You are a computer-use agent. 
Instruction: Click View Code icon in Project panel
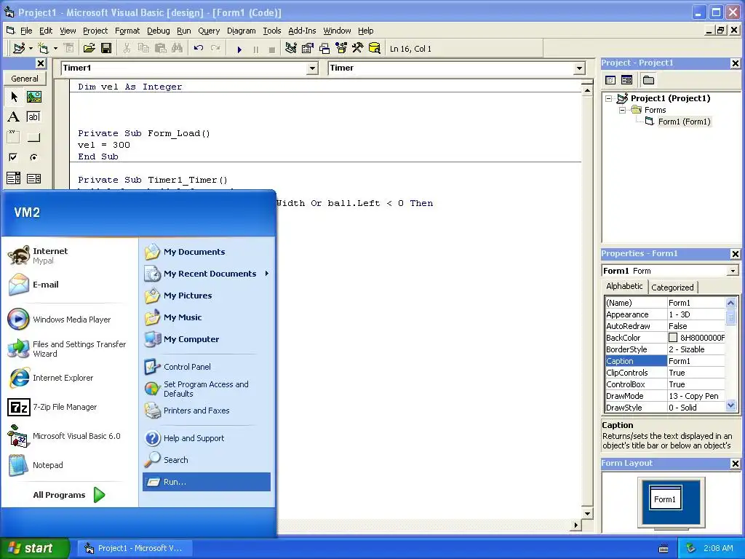click(610, 80)
